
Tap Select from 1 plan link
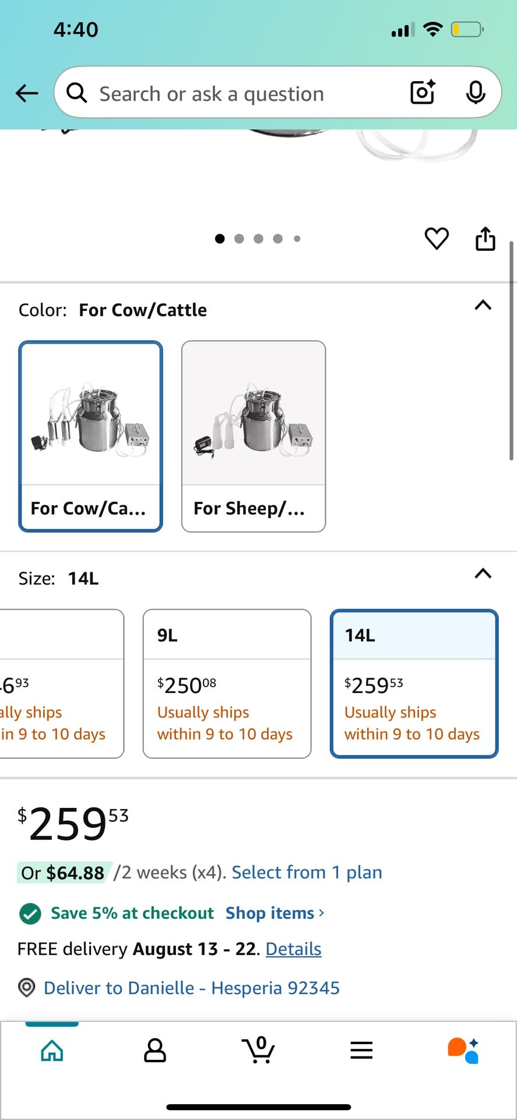pyautogui.click(x=307, y=873)
